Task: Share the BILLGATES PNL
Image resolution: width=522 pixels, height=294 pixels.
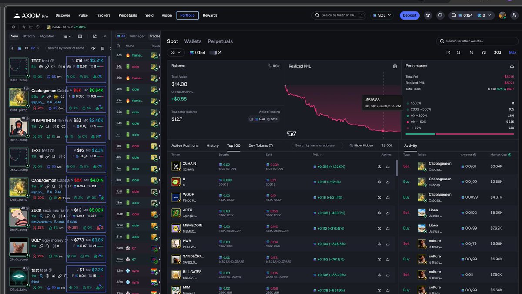Action: tap(388, 275)
